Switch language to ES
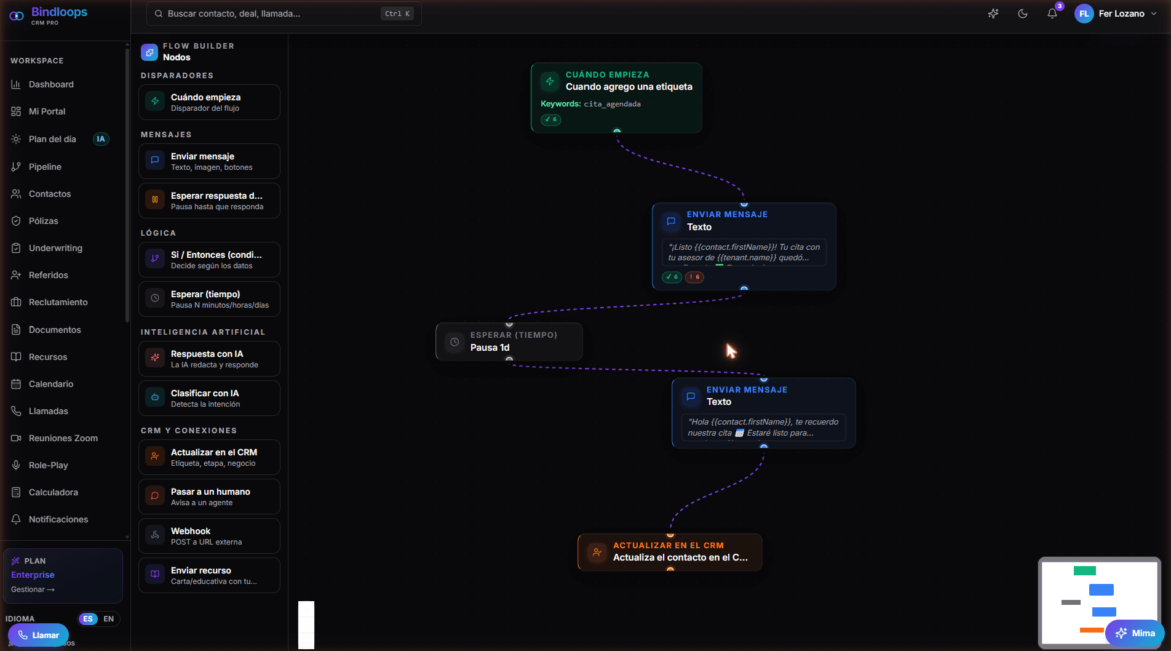The height and width of the screenshot is (651, 1171). [88, 619]
